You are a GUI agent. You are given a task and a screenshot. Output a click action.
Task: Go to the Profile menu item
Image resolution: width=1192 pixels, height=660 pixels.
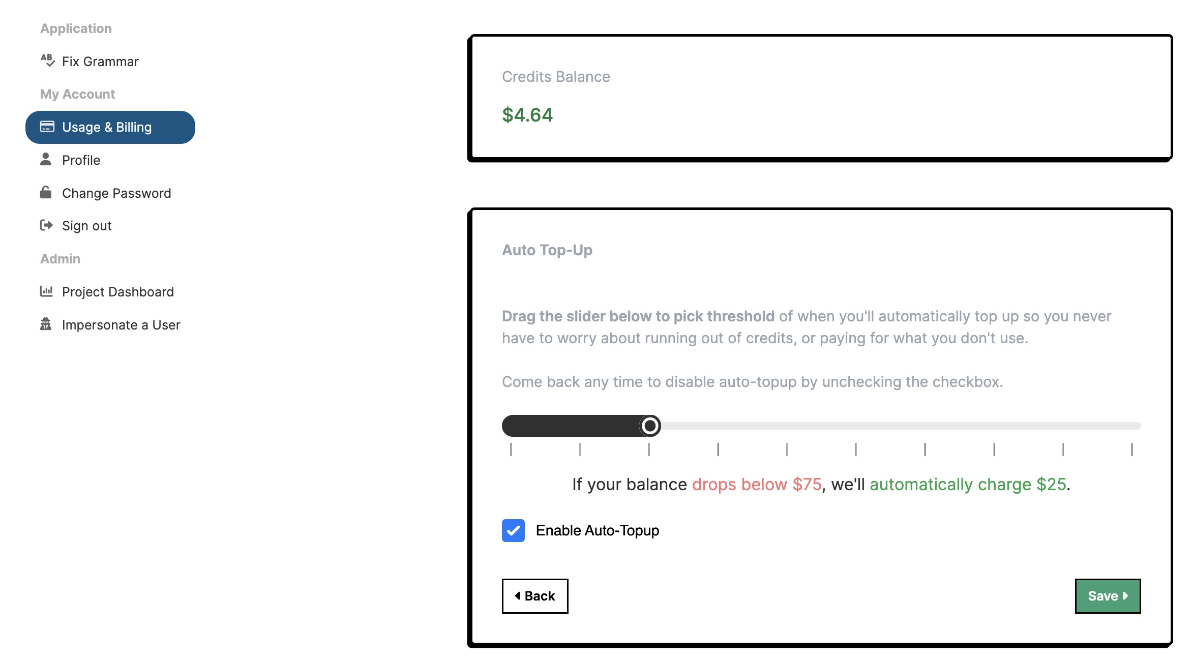(x=81, y=160)
